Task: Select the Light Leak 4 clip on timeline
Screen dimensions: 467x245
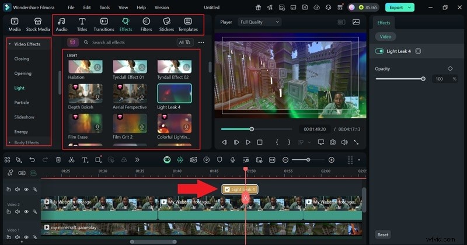Action: click(240, 190)
